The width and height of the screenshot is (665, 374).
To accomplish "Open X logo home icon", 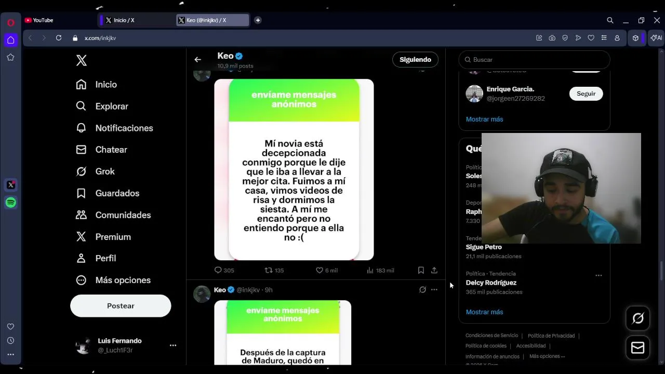I will coord(81,60).
